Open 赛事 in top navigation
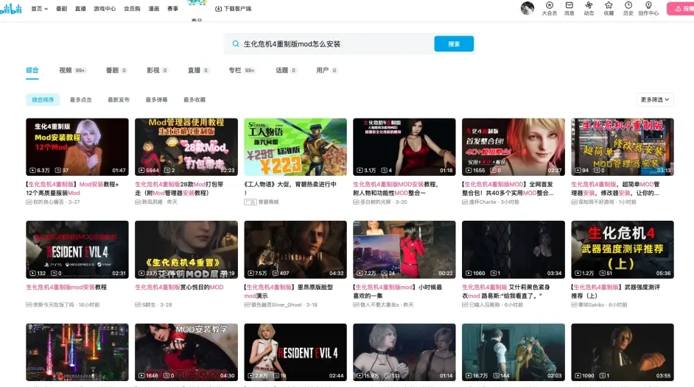This screenshot has width=694, height=387. click(172, 9)
